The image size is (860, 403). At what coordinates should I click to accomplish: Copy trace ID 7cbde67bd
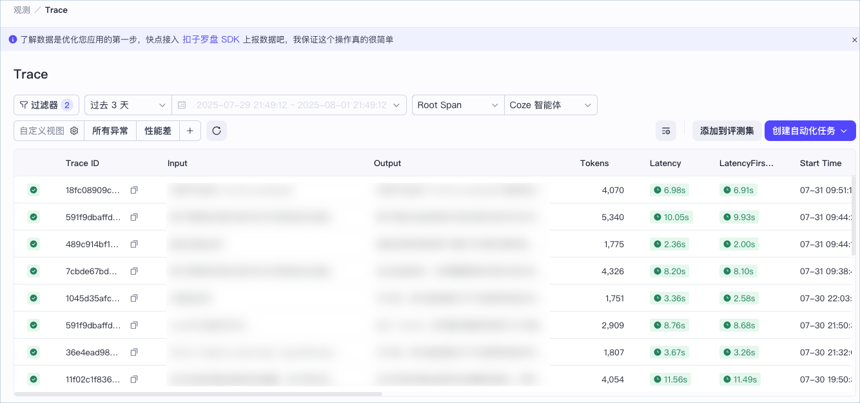[x=134, y=272]
